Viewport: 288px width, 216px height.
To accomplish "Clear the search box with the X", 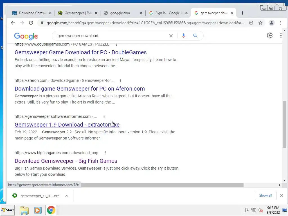I will pos(171,36).
